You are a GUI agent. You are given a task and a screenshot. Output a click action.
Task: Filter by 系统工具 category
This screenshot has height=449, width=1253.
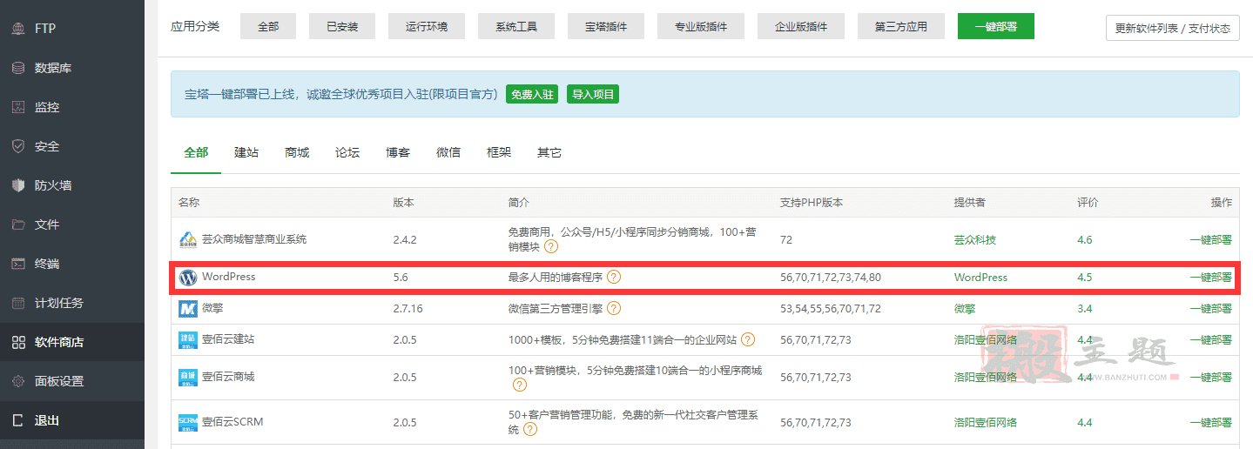click(x=516, y=27)
